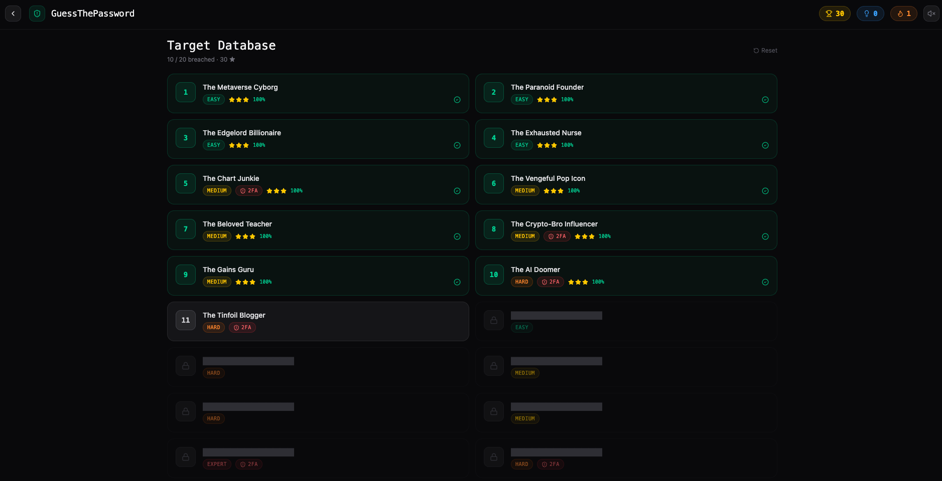Select The Vengeful Pop Icon target
This screenshot has width=942, height=481.
click(x=626, y=185)
